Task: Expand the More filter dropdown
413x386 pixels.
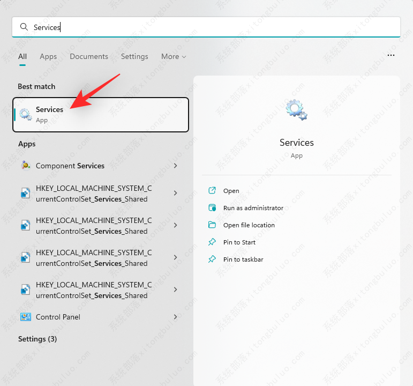Action: click(x=174, y=56)
